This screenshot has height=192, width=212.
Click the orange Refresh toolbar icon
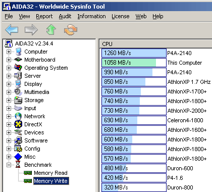click(x=71, y=30)
